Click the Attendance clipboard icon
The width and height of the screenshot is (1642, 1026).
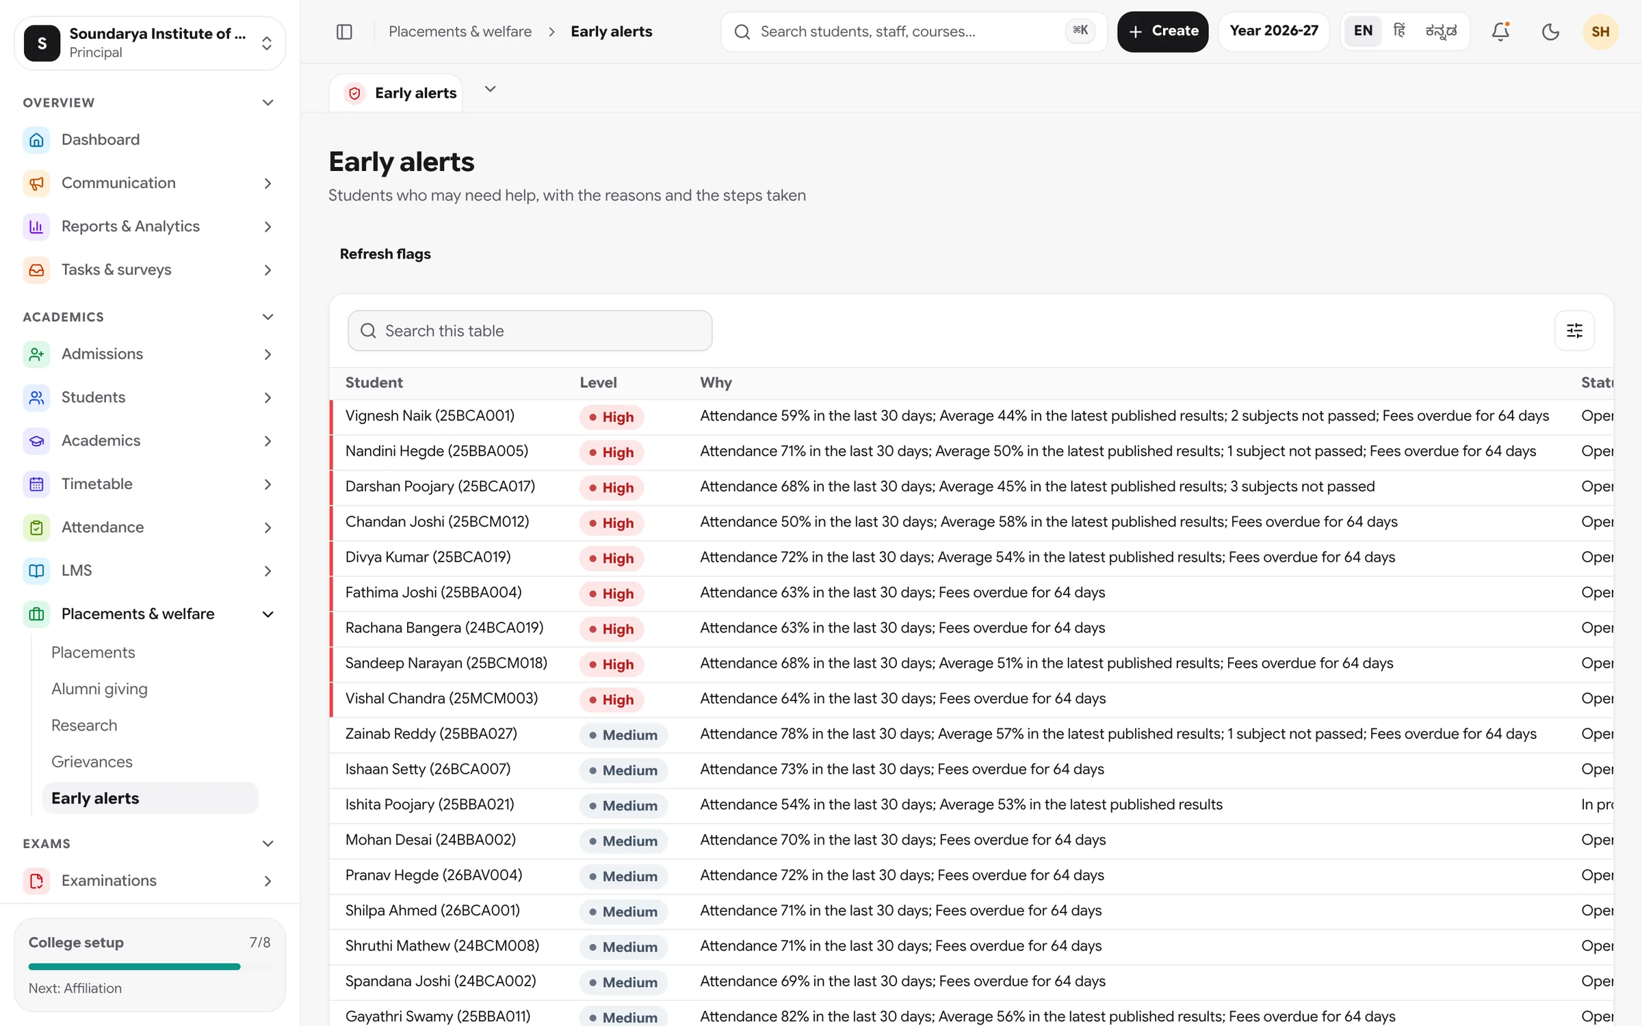click(36, 527)
